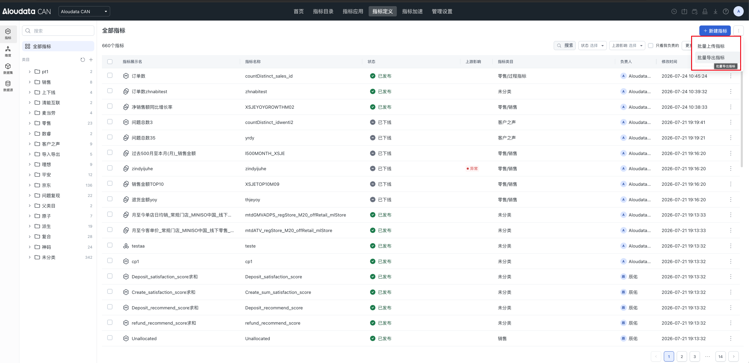Click the 搜索 button above the table

click(x=565, y=45)
